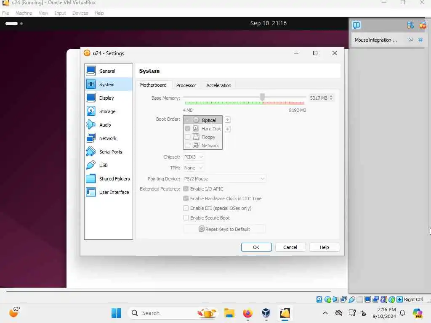Viewport: 431px width, 323px height.
Task: Open the Windows Start menu
Action: click(116, 313)
